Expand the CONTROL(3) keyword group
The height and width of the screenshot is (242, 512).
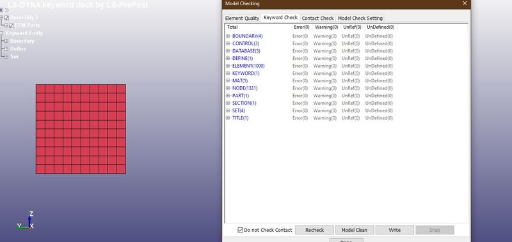tap(228, 43)
